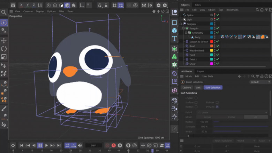Select the Scale tool

click(4, 57)
